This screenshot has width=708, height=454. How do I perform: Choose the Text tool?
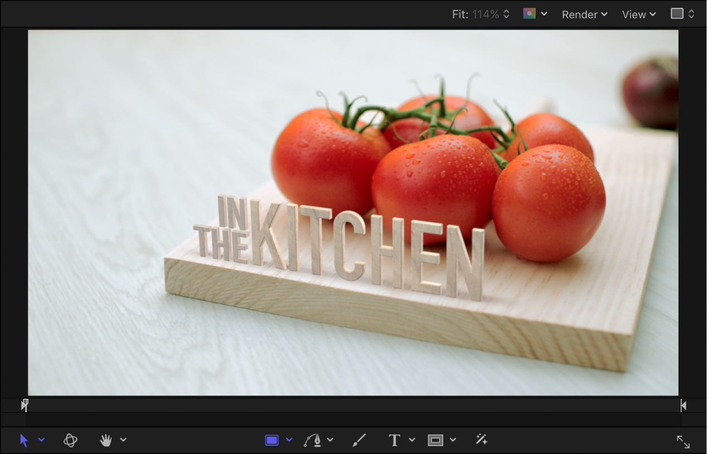click(x=394, y=439)
